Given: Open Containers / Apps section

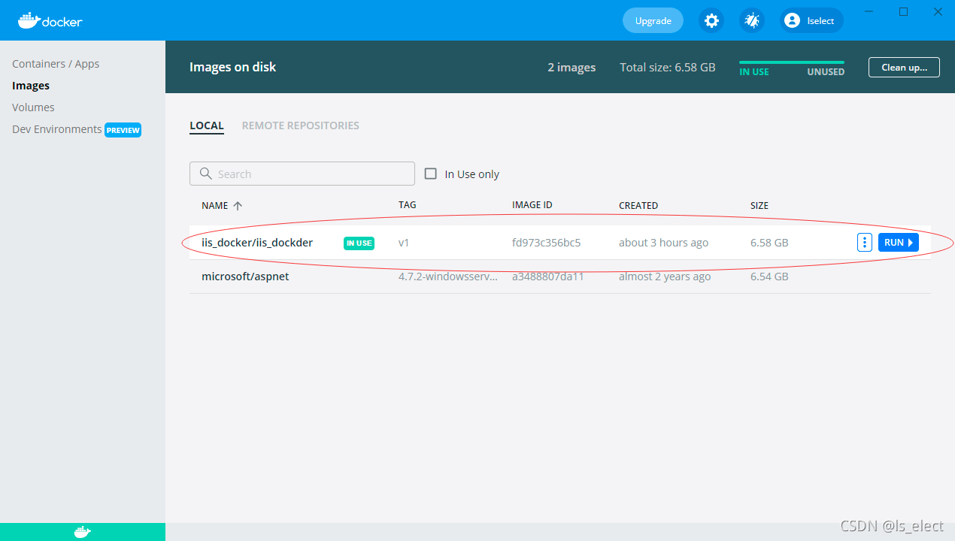Looking at the screenshot, I should [56, 64].
